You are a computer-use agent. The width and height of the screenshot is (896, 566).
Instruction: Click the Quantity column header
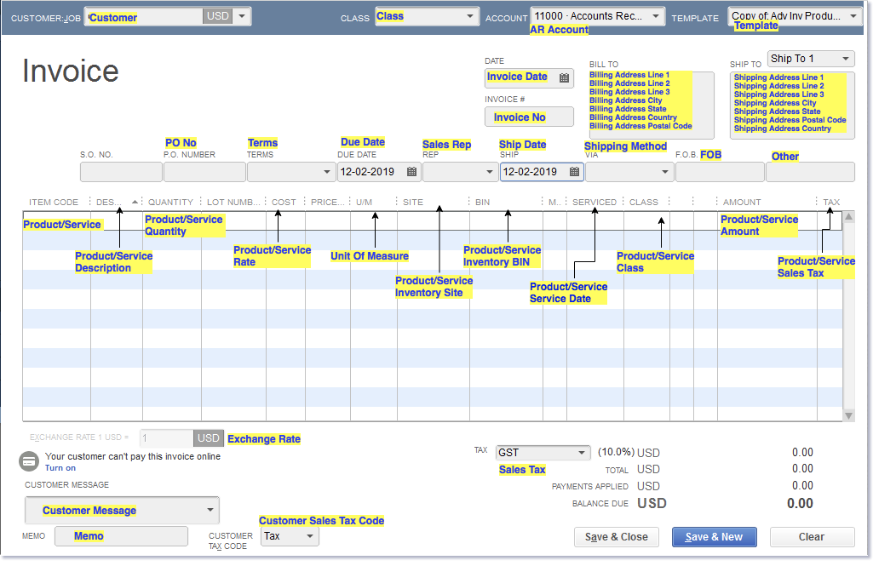tap(170, 203)
